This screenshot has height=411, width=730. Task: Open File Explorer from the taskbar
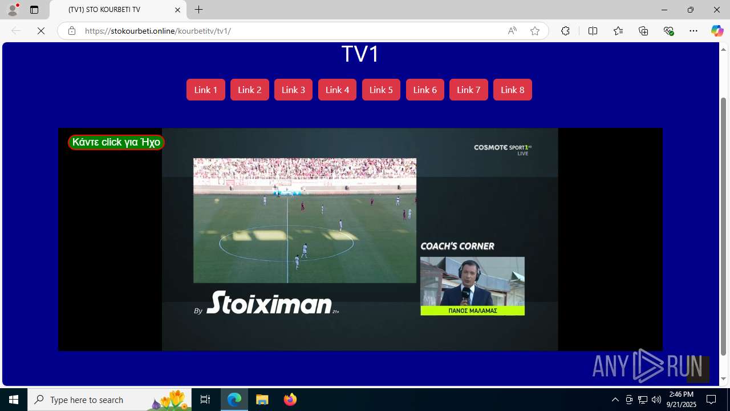[x=262, y=400]
